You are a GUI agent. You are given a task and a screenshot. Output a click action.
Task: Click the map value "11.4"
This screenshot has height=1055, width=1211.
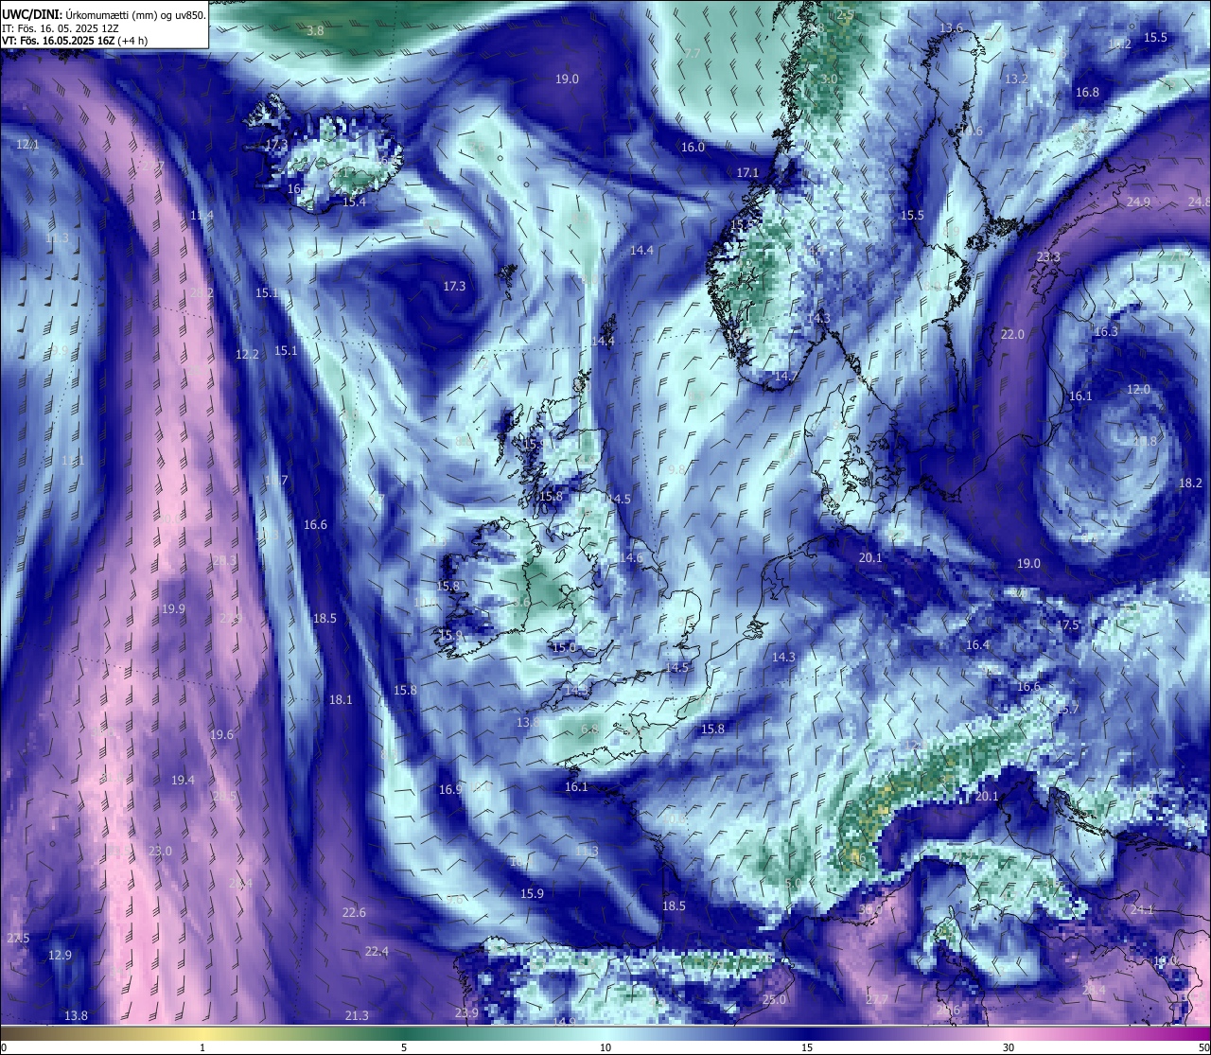coord(202,216)
